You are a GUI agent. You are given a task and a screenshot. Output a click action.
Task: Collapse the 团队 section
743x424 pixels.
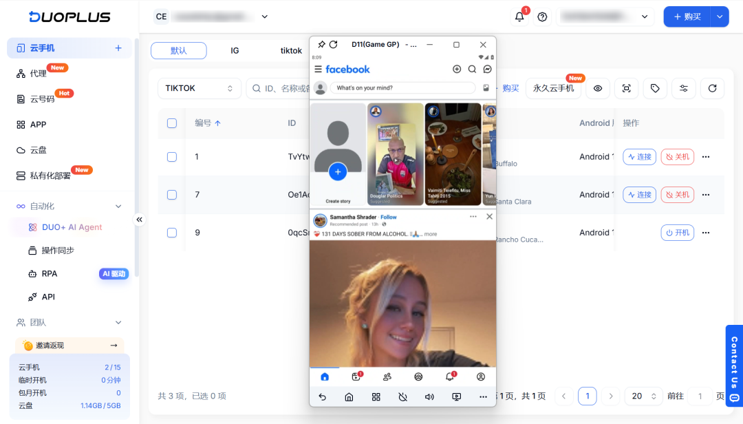tap(118, 323)
